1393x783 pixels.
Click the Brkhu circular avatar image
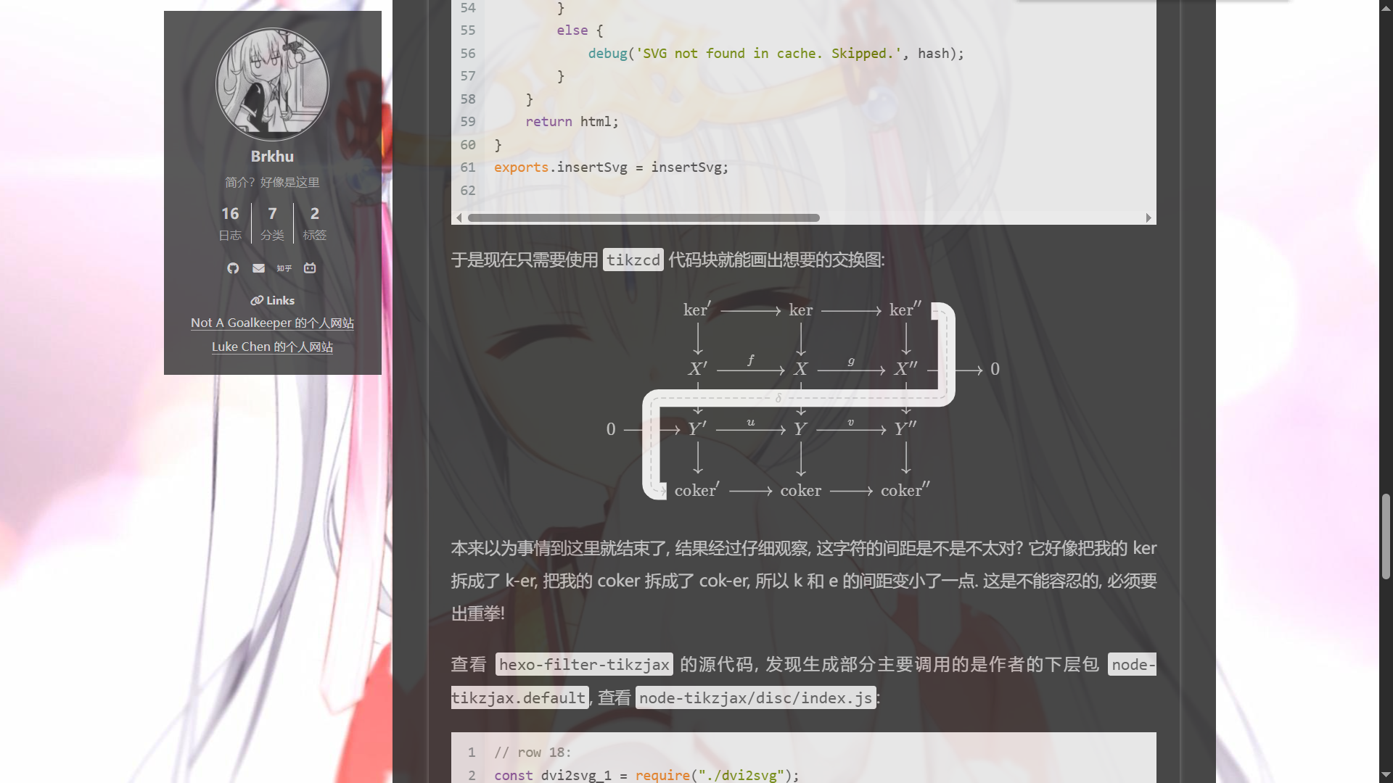click(272, 85)
